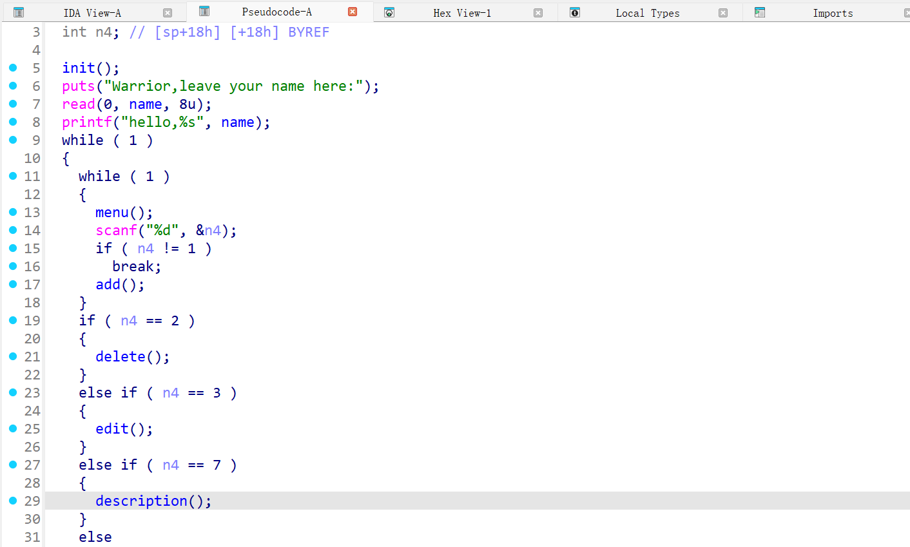Viewport: 910px width, 547px height.
Task: Click the scanf function name
Action: 116,230
